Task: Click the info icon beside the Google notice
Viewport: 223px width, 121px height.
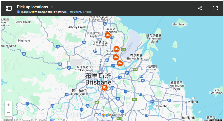Action: (18, 12)
